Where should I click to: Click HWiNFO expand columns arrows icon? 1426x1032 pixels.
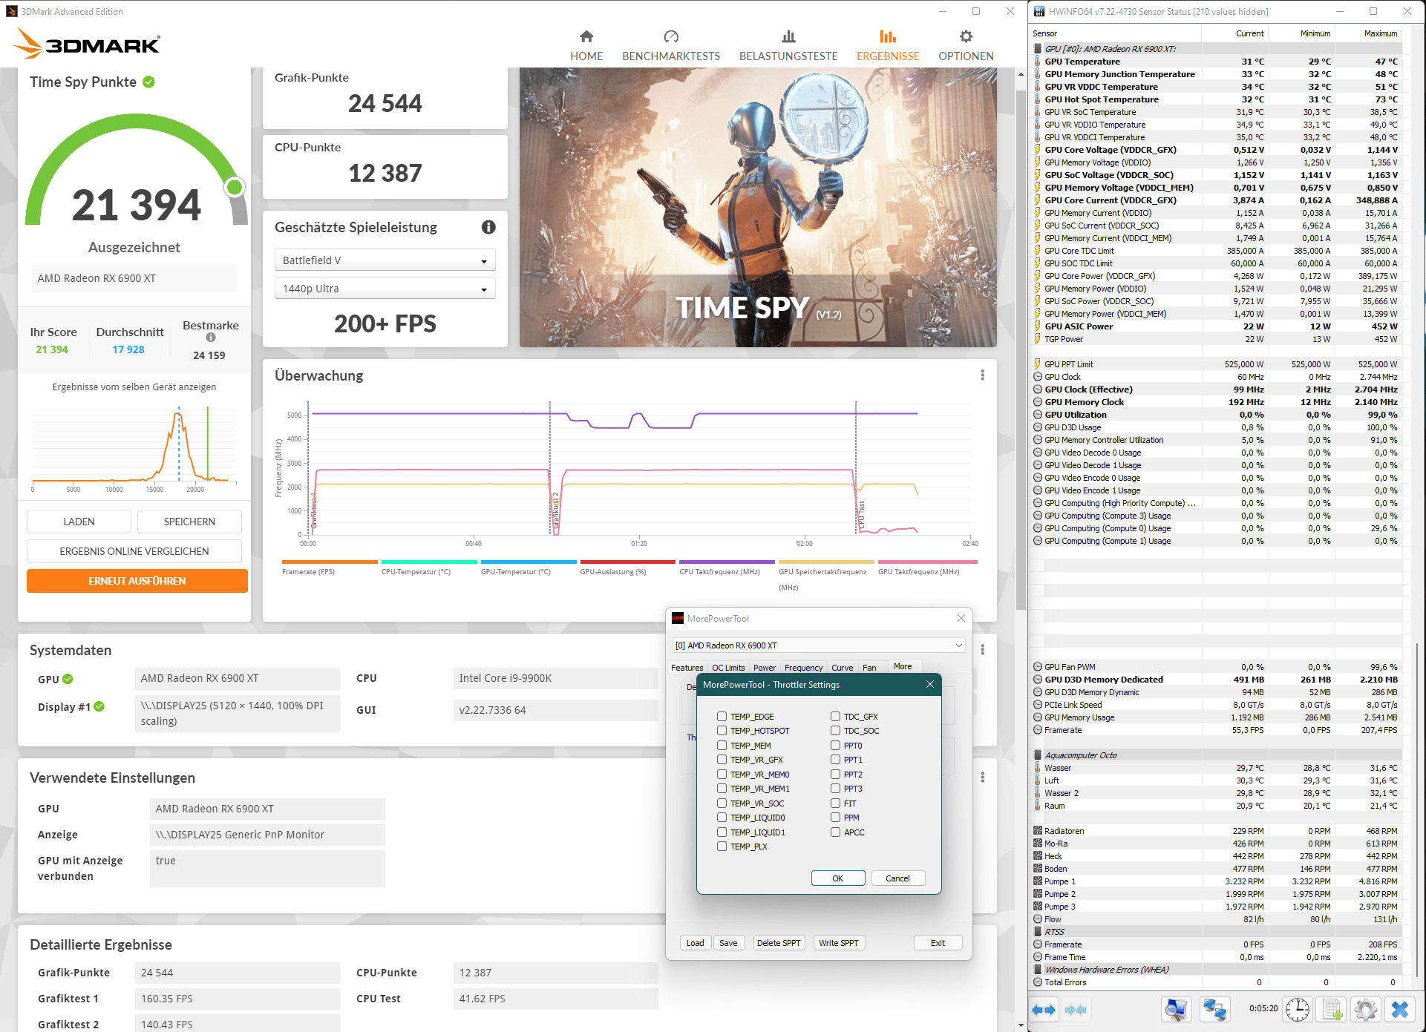tap(1044, 1010)
